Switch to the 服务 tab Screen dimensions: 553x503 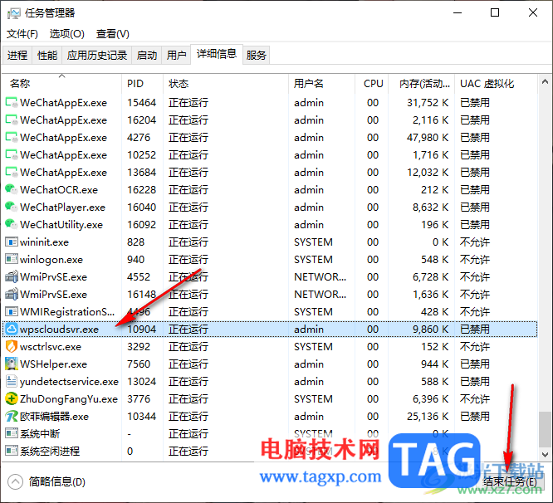pos(256,55)
